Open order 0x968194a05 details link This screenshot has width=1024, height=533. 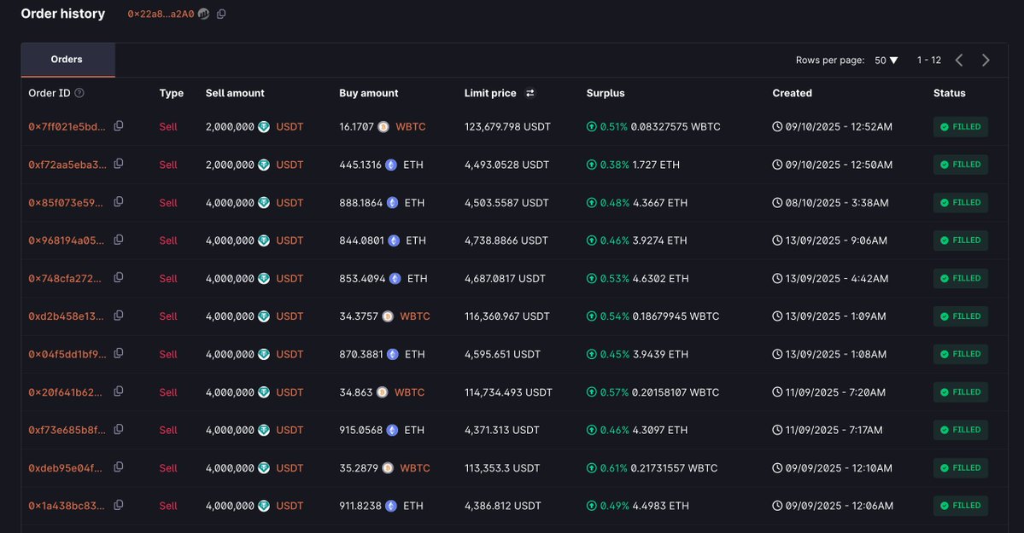click(x=67, y=240)
